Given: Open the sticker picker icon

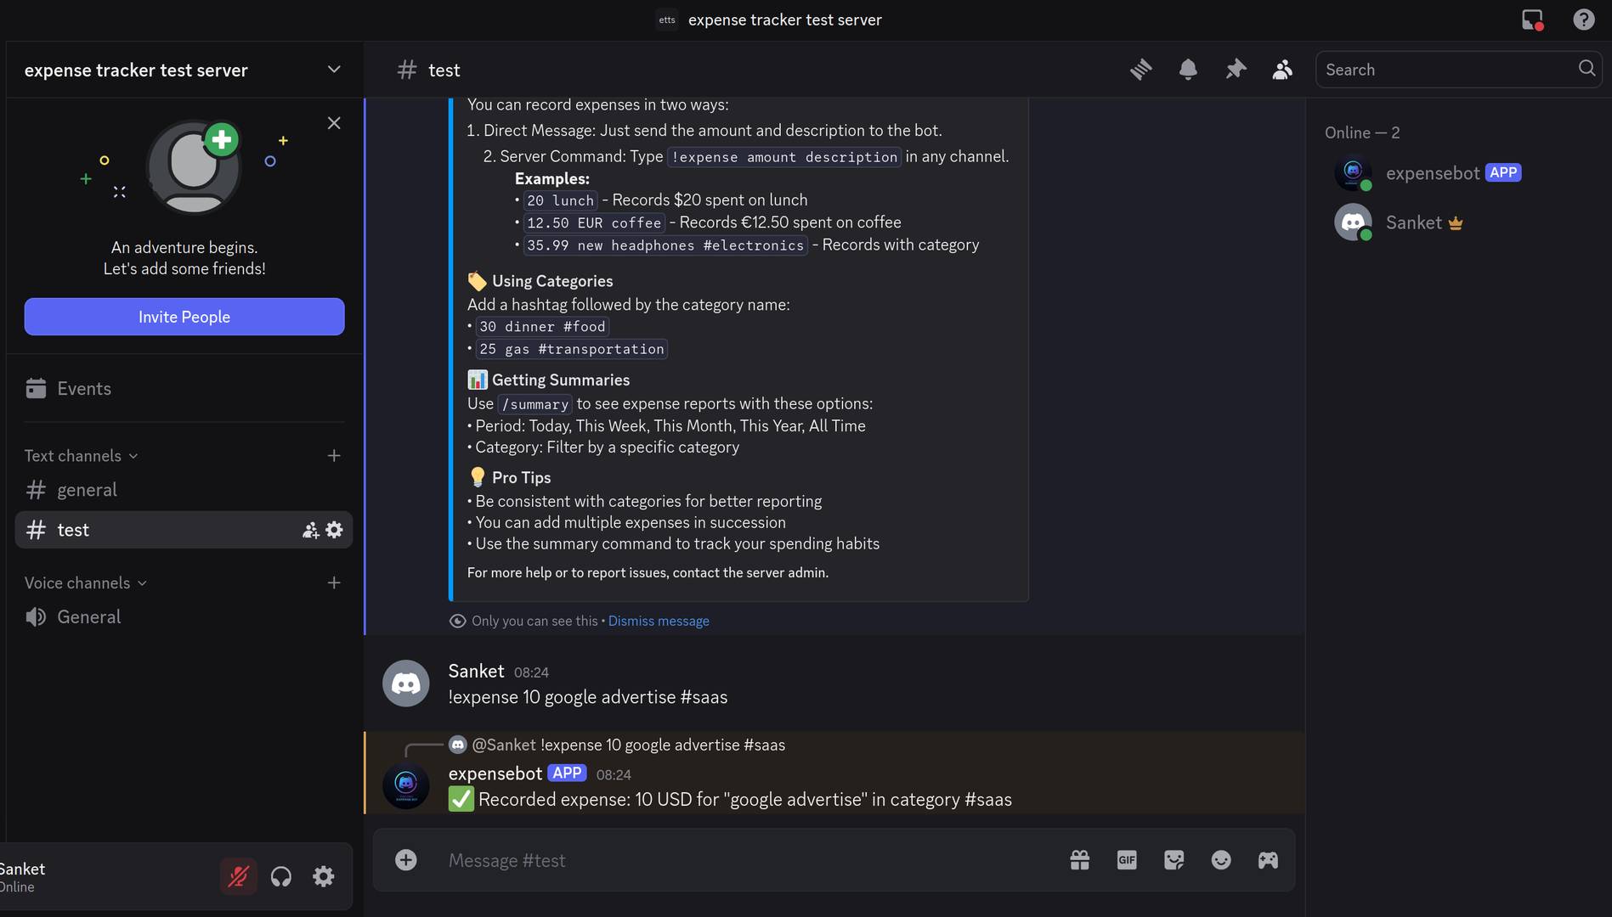Looking at the screenshot, I should 1174,860.
